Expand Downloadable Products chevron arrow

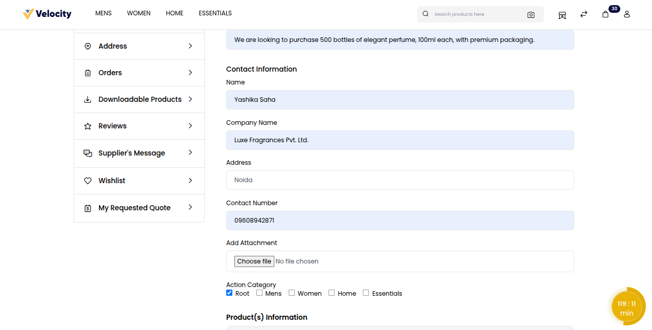point(190,99)
